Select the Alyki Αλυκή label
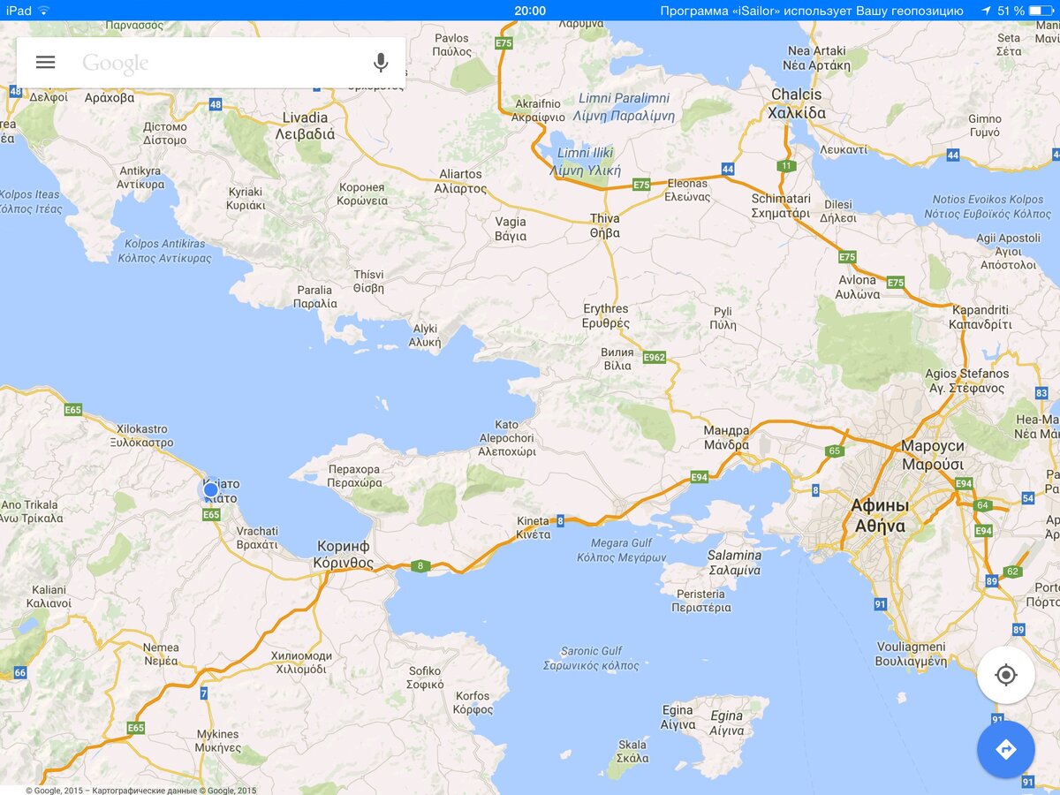Viewport: 1060px width, 795px height. [426, 335]
